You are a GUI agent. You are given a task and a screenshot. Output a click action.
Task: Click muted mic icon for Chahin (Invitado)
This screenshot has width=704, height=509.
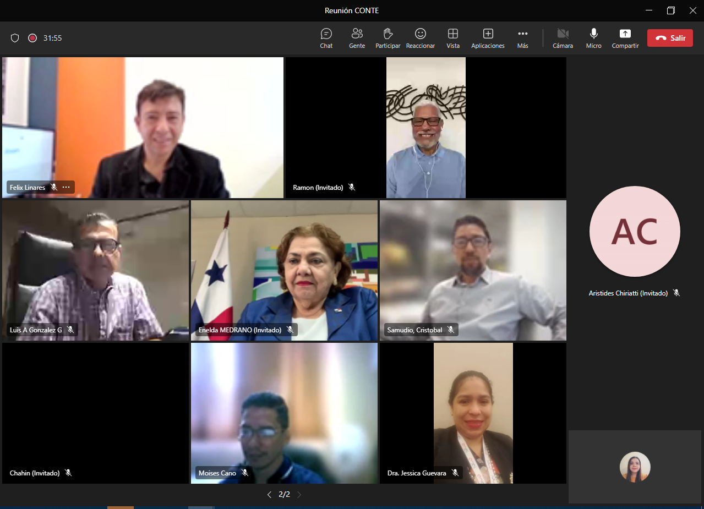68,473
